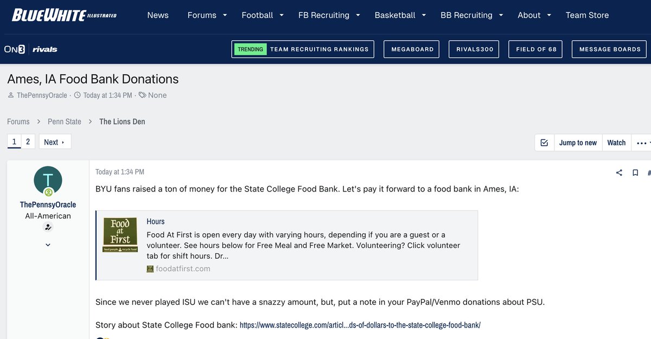The image size is (651, 339).
Task: Open the post timestamp Today at 1:34 PM
Action: [x=120, y=172]
